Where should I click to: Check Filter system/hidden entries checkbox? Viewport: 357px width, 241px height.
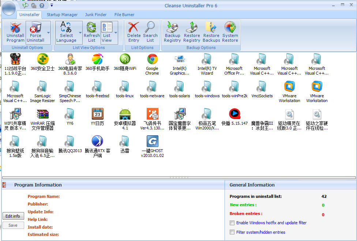click(x=232, y=232)
